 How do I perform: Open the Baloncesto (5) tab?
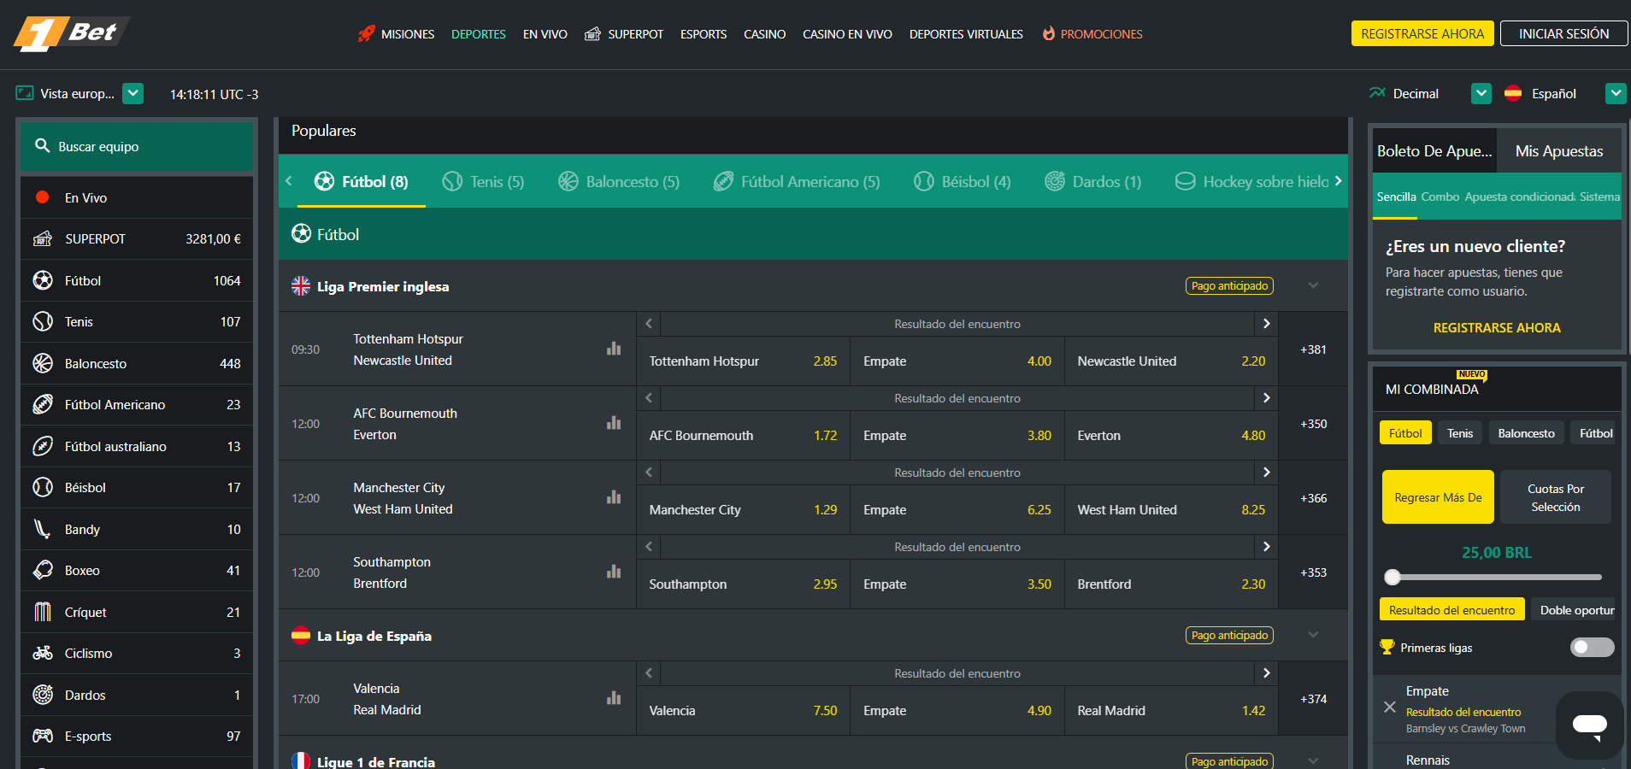pyautogui.click(x=619, y=181)
